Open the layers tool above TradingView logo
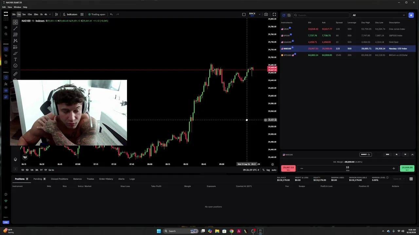The width and height of the screenshot is (419, 235). tap(15, 160)
